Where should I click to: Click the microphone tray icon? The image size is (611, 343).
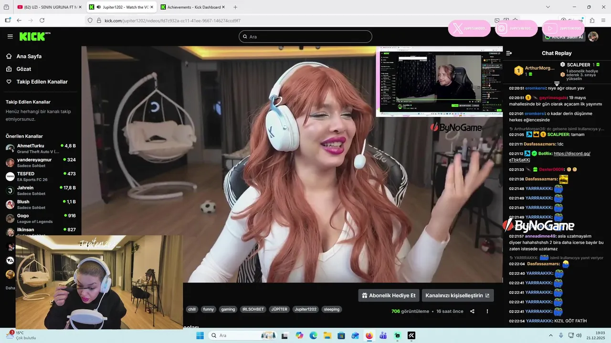point(561,335)
